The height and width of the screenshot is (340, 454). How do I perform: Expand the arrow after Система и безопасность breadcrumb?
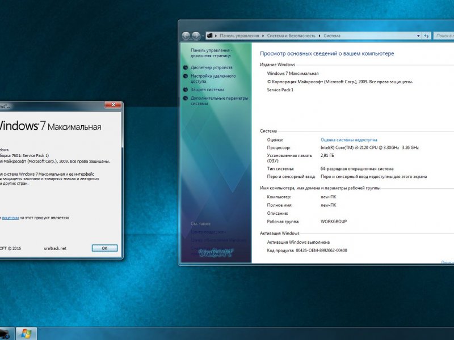(320, 36)
